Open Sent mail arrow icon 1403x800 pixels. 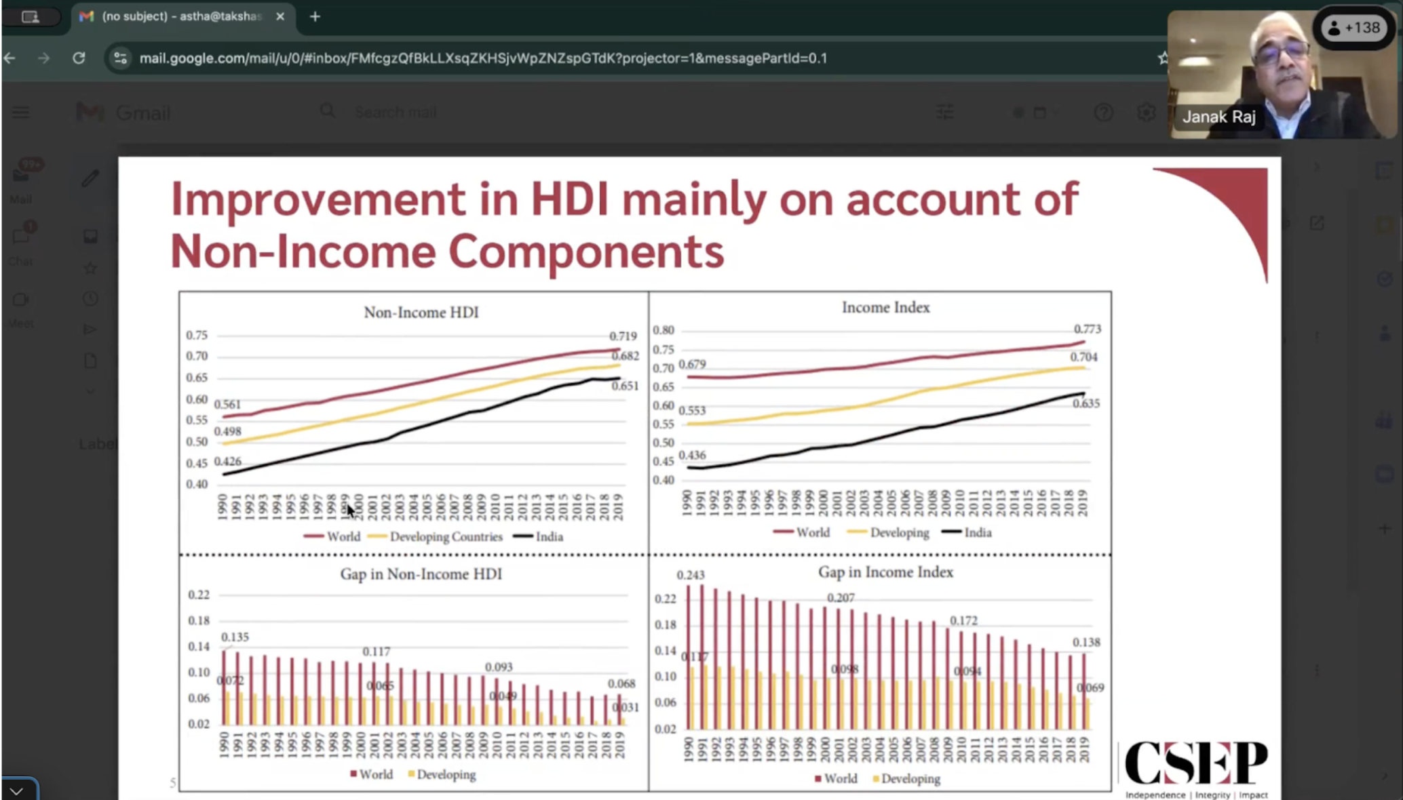pos(90,329)
